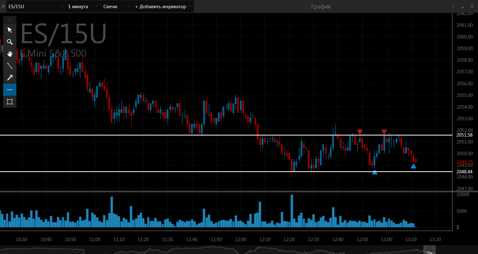The image size is (478, 254).
Task: Close the График window
Action: 472,6
